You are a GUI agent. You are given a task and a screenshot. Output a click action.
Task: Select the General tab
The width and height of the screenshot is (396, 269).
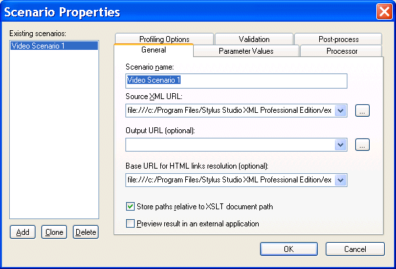coord(153,51)
